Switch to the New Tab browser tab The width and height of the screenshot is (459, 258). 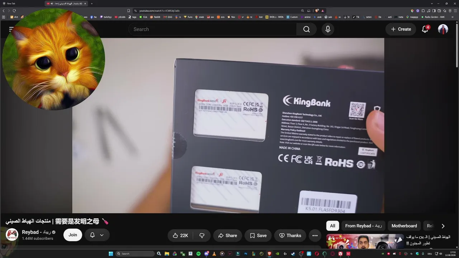(x=22, y=4)
